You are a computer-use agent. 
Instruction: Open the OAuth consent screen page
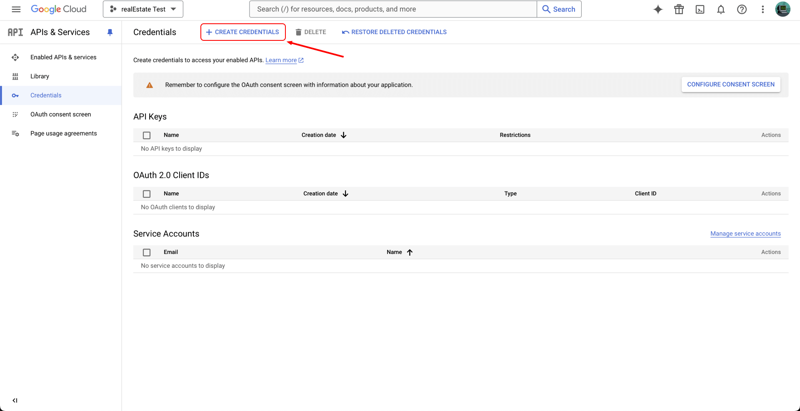pos(60,114)
